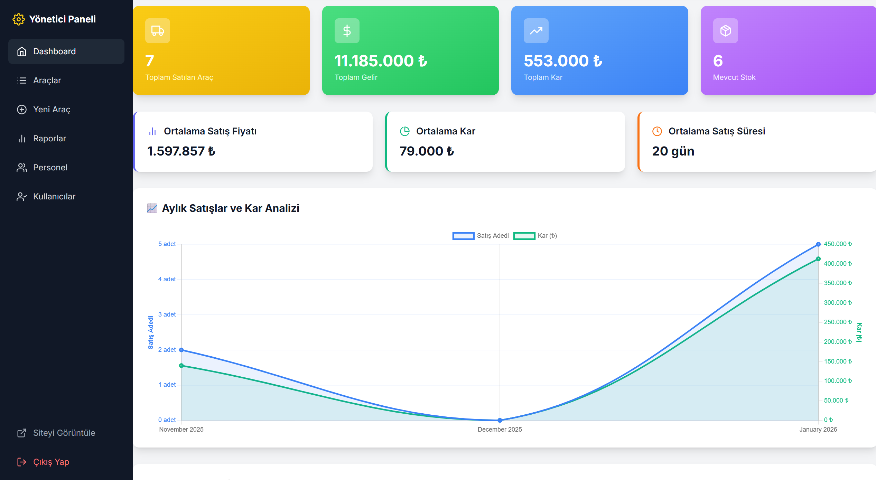Viewport: 876px width, 480px height.
Task: Click the gear icon beside Yönetici Paneli
Action: (19, 19)
